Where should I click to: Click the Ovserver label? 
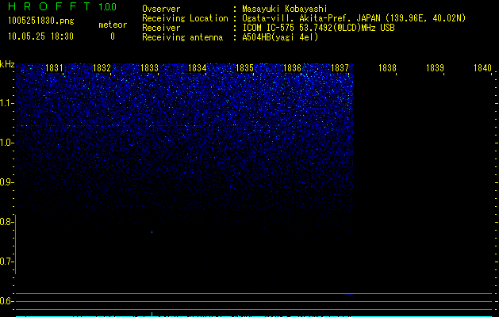pyautogui.click(x=161, y=9)
